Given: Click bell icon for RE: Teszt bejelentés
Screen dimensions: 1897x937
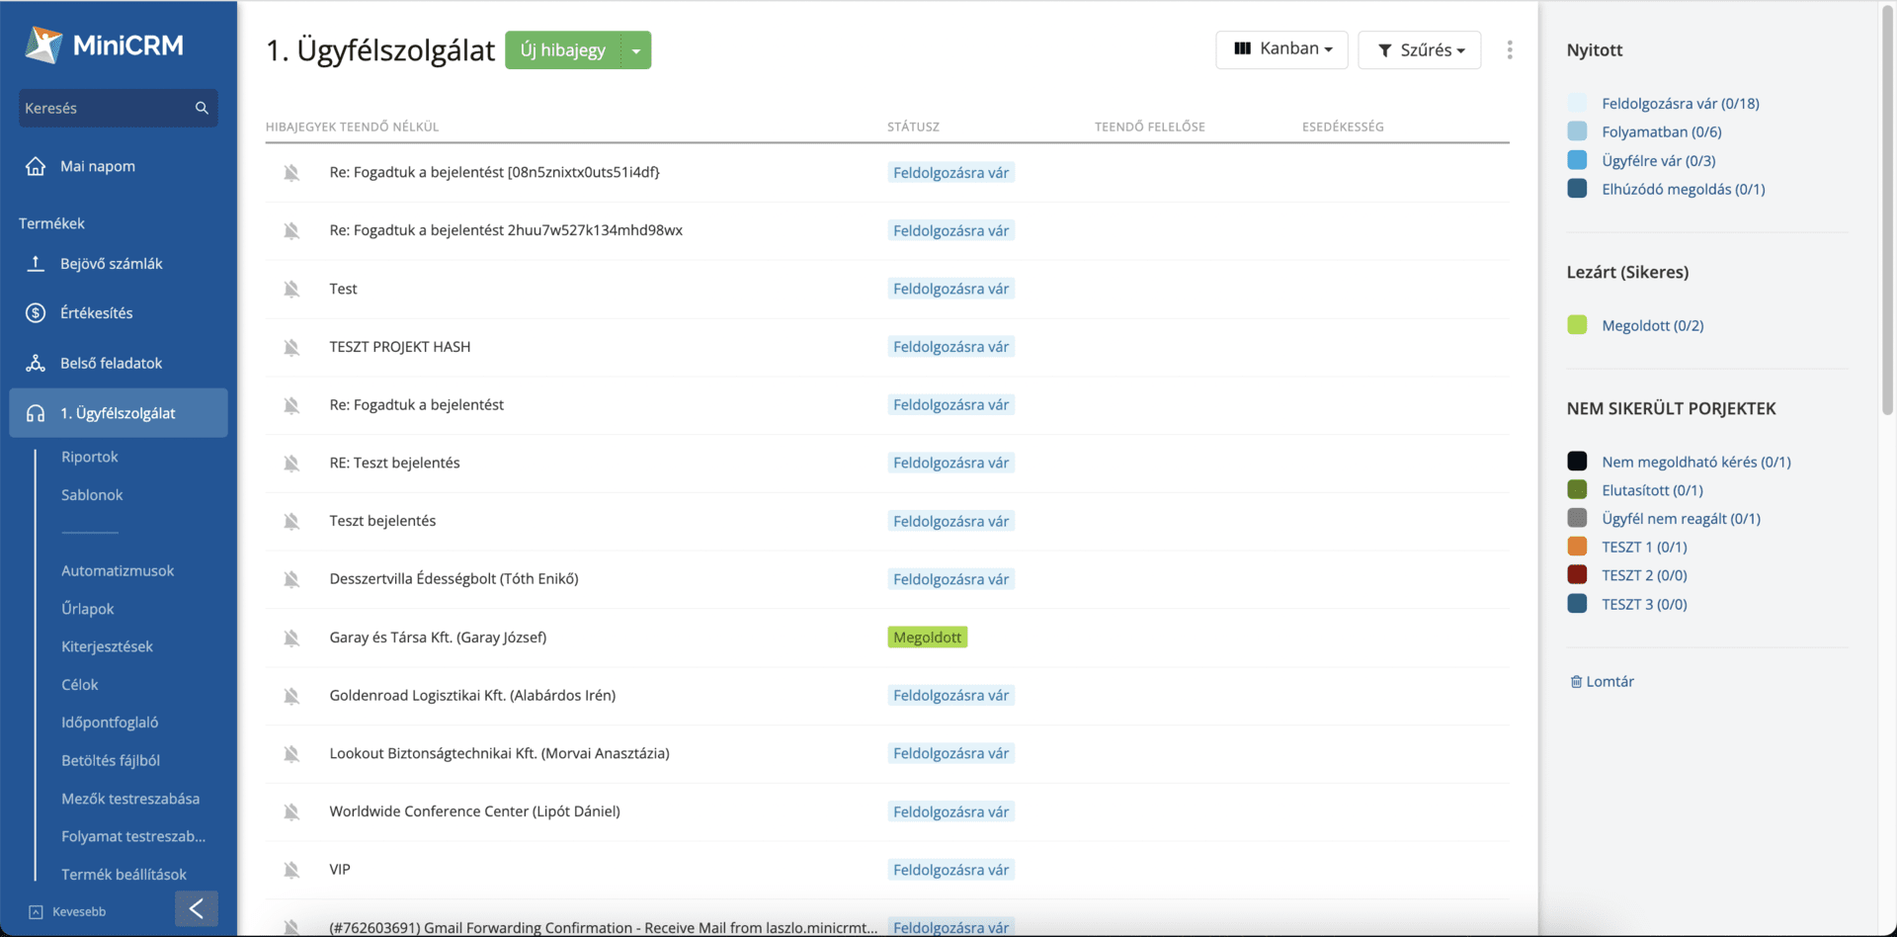Looking at the screenshot, I should [x=291, y=463].
